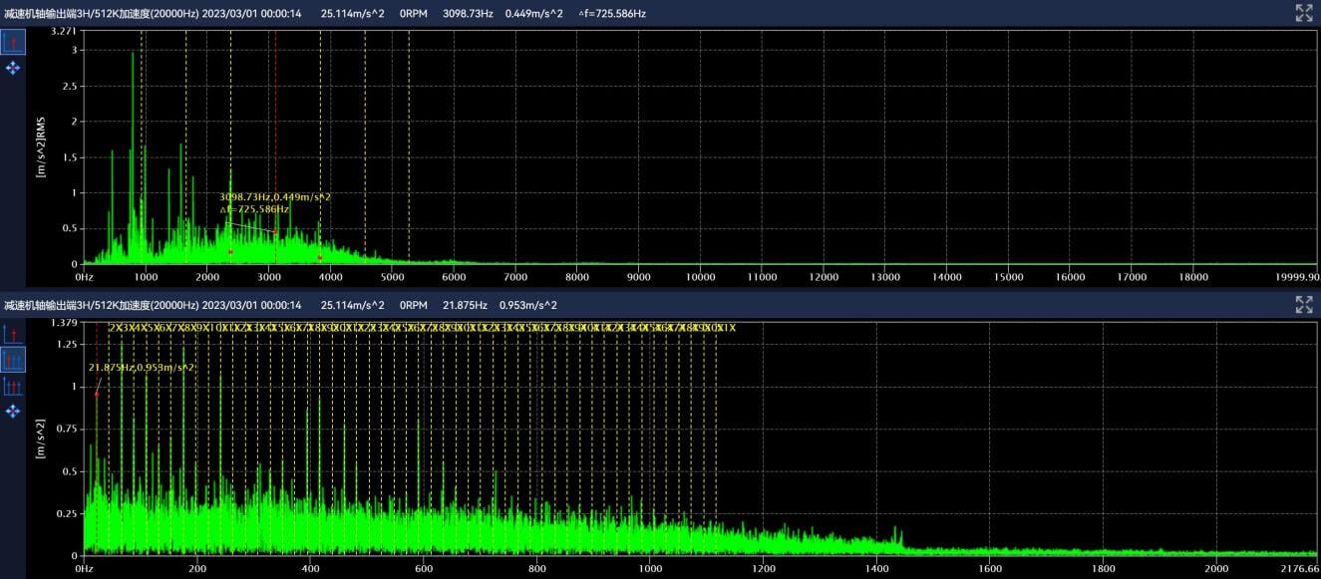Viewport: 1321px width, 579px height.
Task: Click the red cursor marker at 3098.73Hz
Action: pos(275,231)
